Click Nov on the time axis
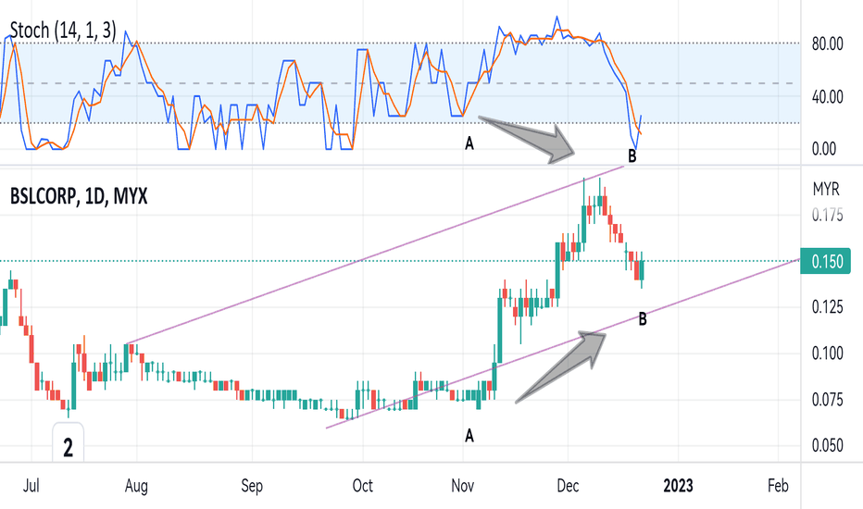Viewport: 863px width, 509px height. tap(463, 486)
